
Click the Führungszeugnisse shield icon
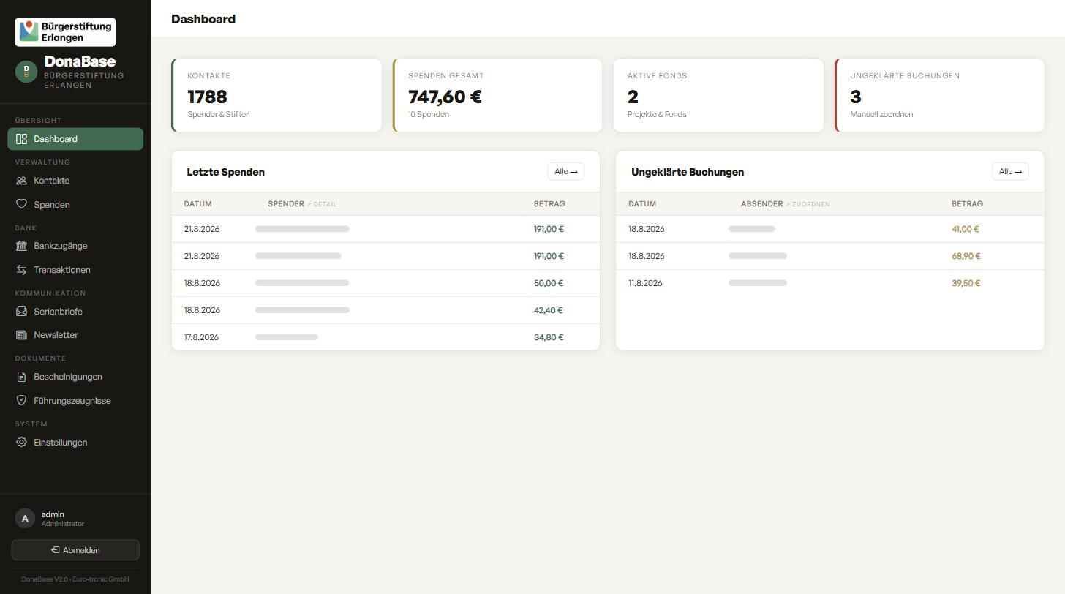click(21, 401)
